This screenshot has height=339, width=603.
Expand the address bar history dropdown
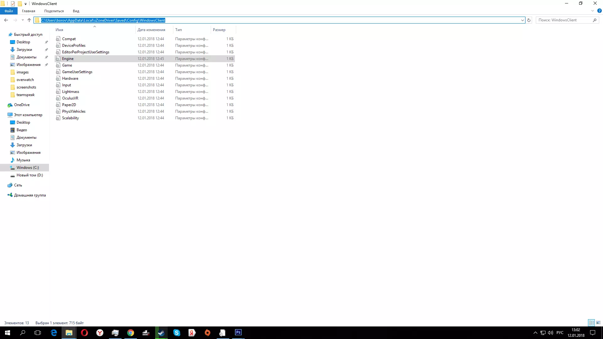coord(522,20)
